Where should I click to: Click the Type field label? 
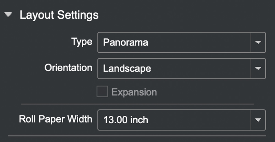click(x=82, y=42)
